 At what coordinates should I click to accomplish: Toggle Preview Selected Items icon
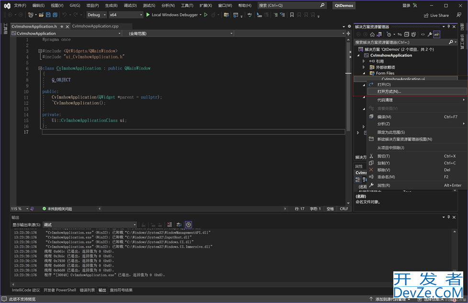pos(437,34)
